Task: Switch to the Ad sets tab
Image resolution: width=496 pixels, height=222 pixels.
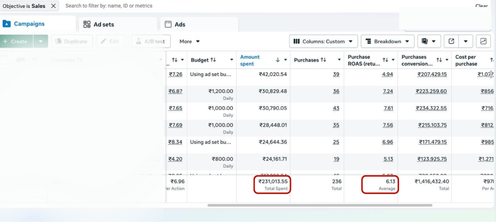Action: point(99,24)
